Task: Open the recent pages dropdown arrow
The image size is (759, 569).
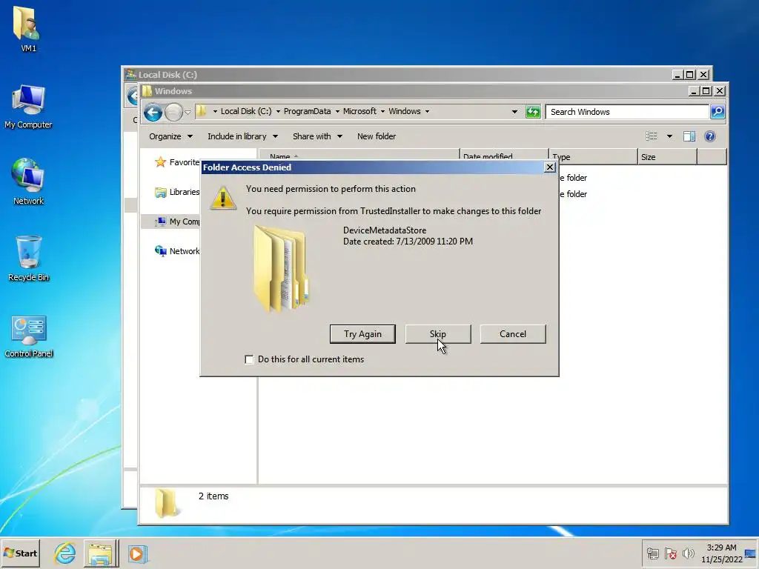Action: click(188, 113)
